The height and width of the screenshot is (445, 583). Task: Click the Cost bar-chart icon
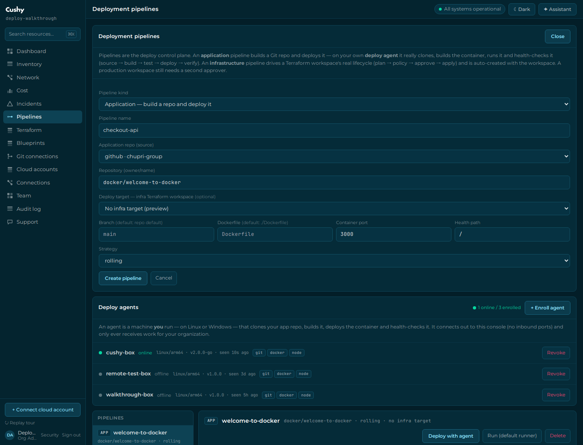pos(10,91)
